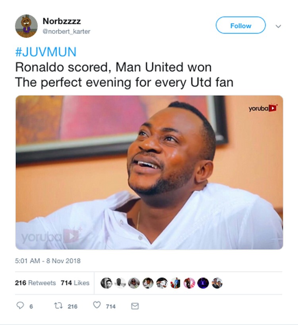This screenshot has width=298, height=325.
Task: Click first liker avatar in row
Action: 106,283
